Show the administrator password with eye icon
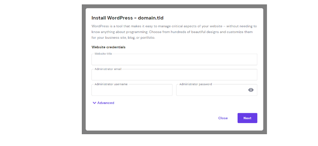Viewport: 318px width, 146px height. tap(251, 90)
